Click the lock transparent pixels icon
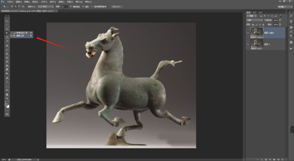 click(x=253, y=25)
